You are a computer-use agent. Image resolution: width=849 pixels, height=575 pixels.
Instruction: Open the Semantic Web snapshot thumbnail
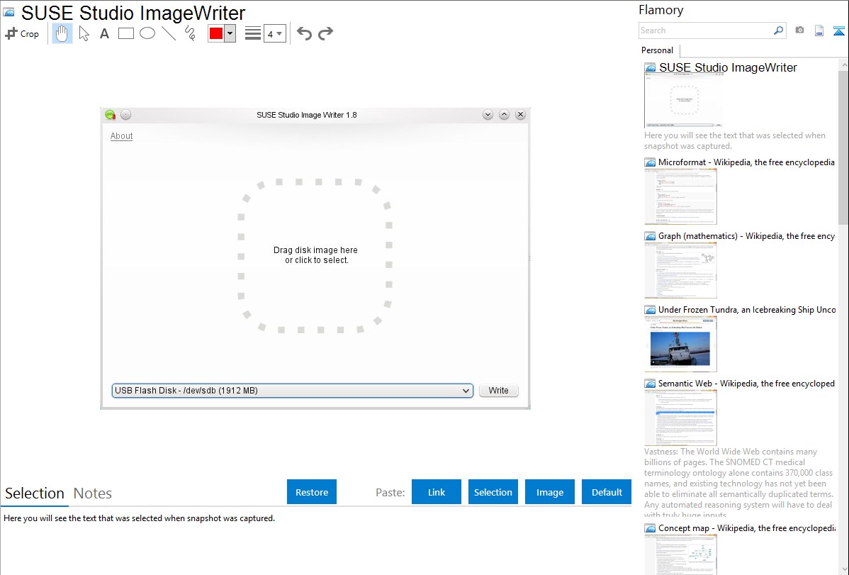tap(680, 418)
